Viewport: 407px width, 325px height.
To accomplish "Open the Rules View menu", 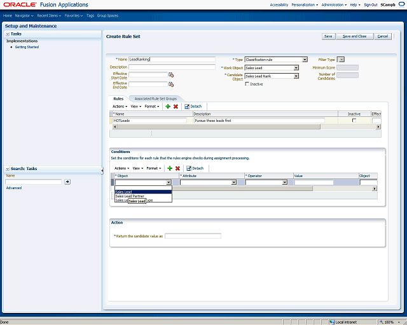I will point(136,107).
